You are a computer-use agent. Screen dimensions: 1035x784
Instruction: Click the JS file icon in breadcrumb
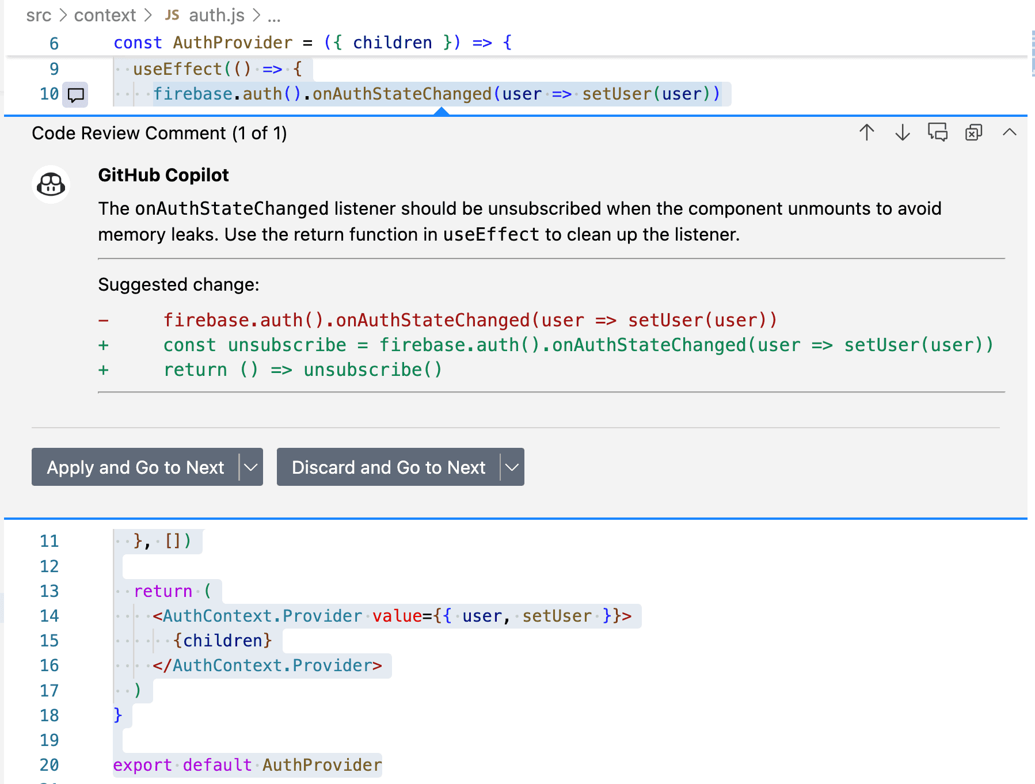click(x=172, y=15)
